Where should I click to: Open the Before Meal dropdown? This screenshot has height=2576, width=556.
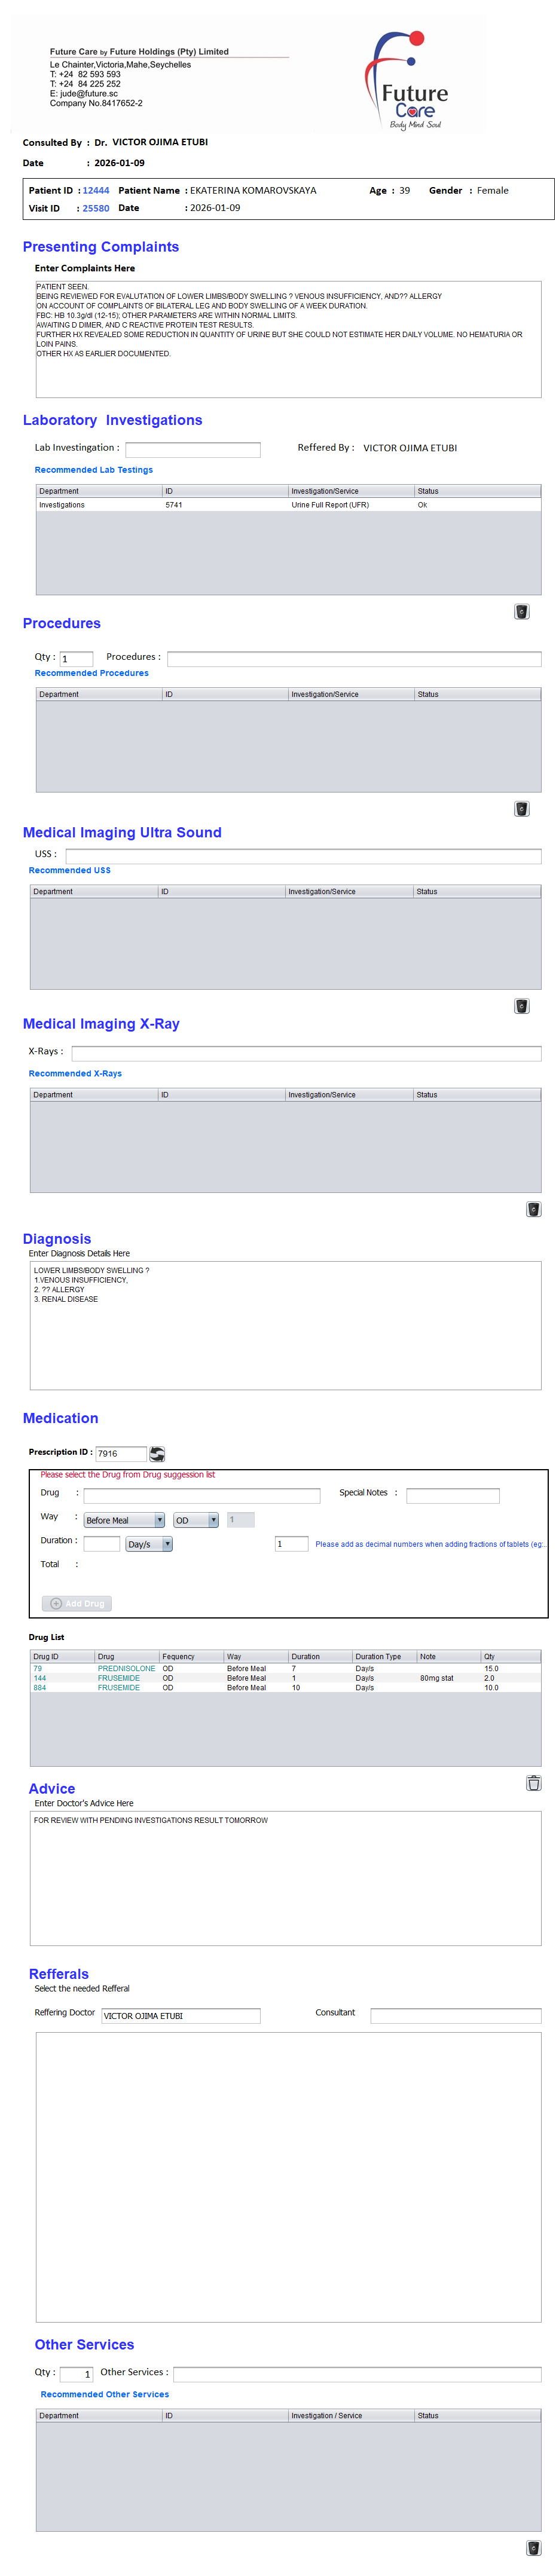pos(124,1519)
